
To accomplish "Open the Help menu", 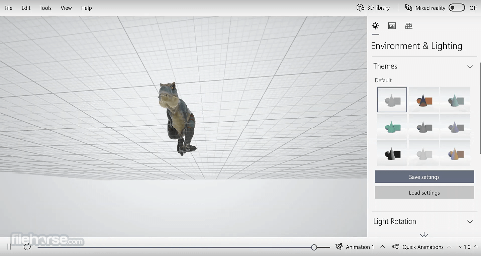I will [86, 8].
